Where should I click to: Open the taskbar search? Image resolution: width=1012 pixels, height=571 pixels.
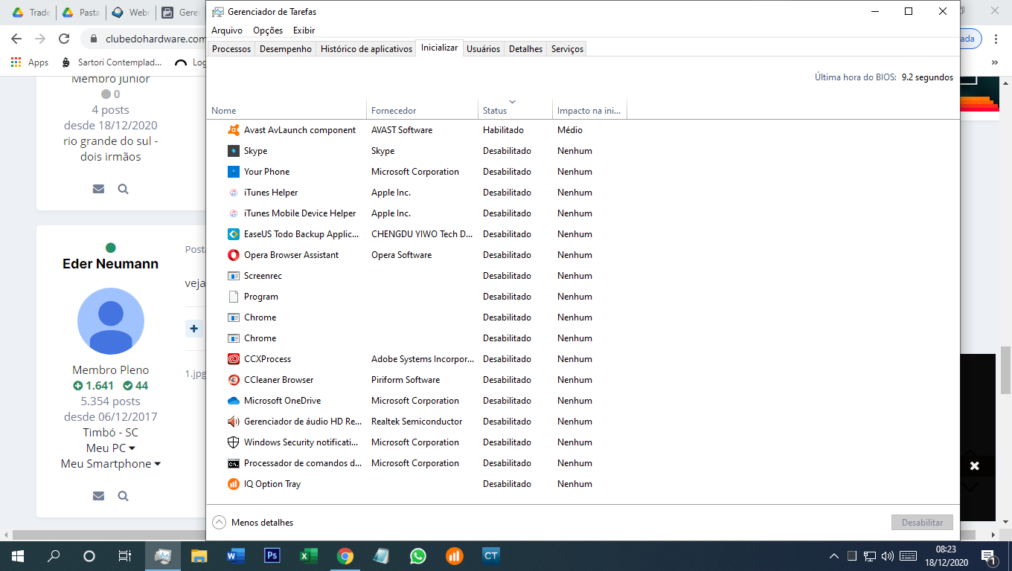[54, 555]
